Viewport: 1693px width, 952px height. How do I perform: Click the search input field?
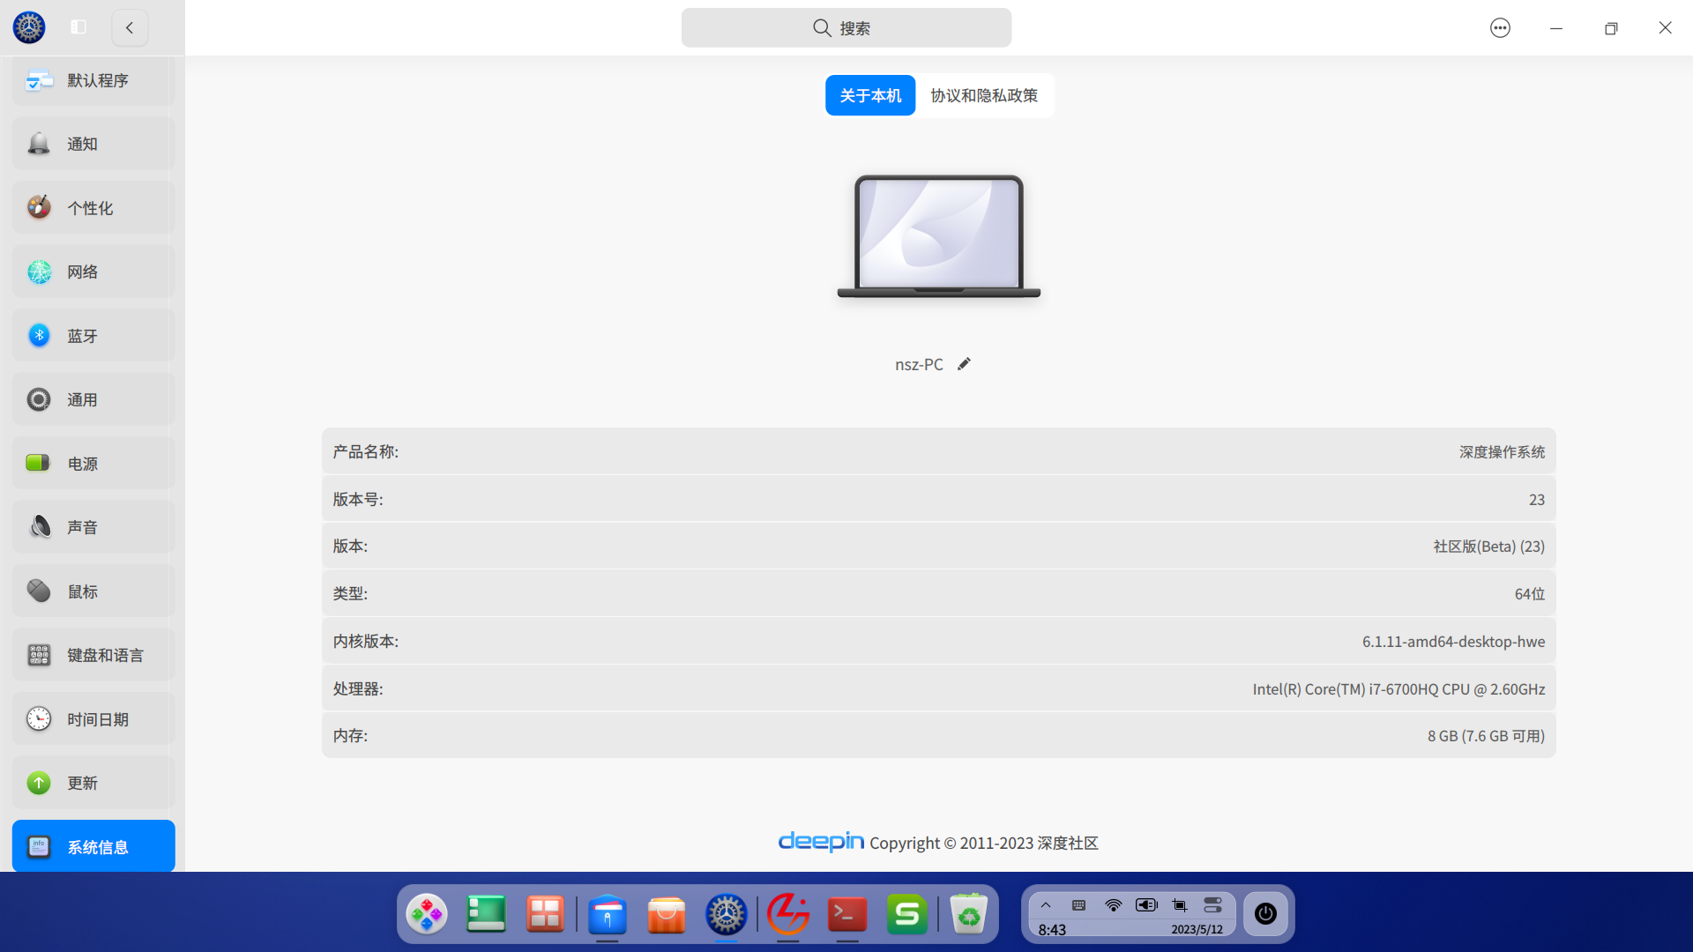(846, 28)
